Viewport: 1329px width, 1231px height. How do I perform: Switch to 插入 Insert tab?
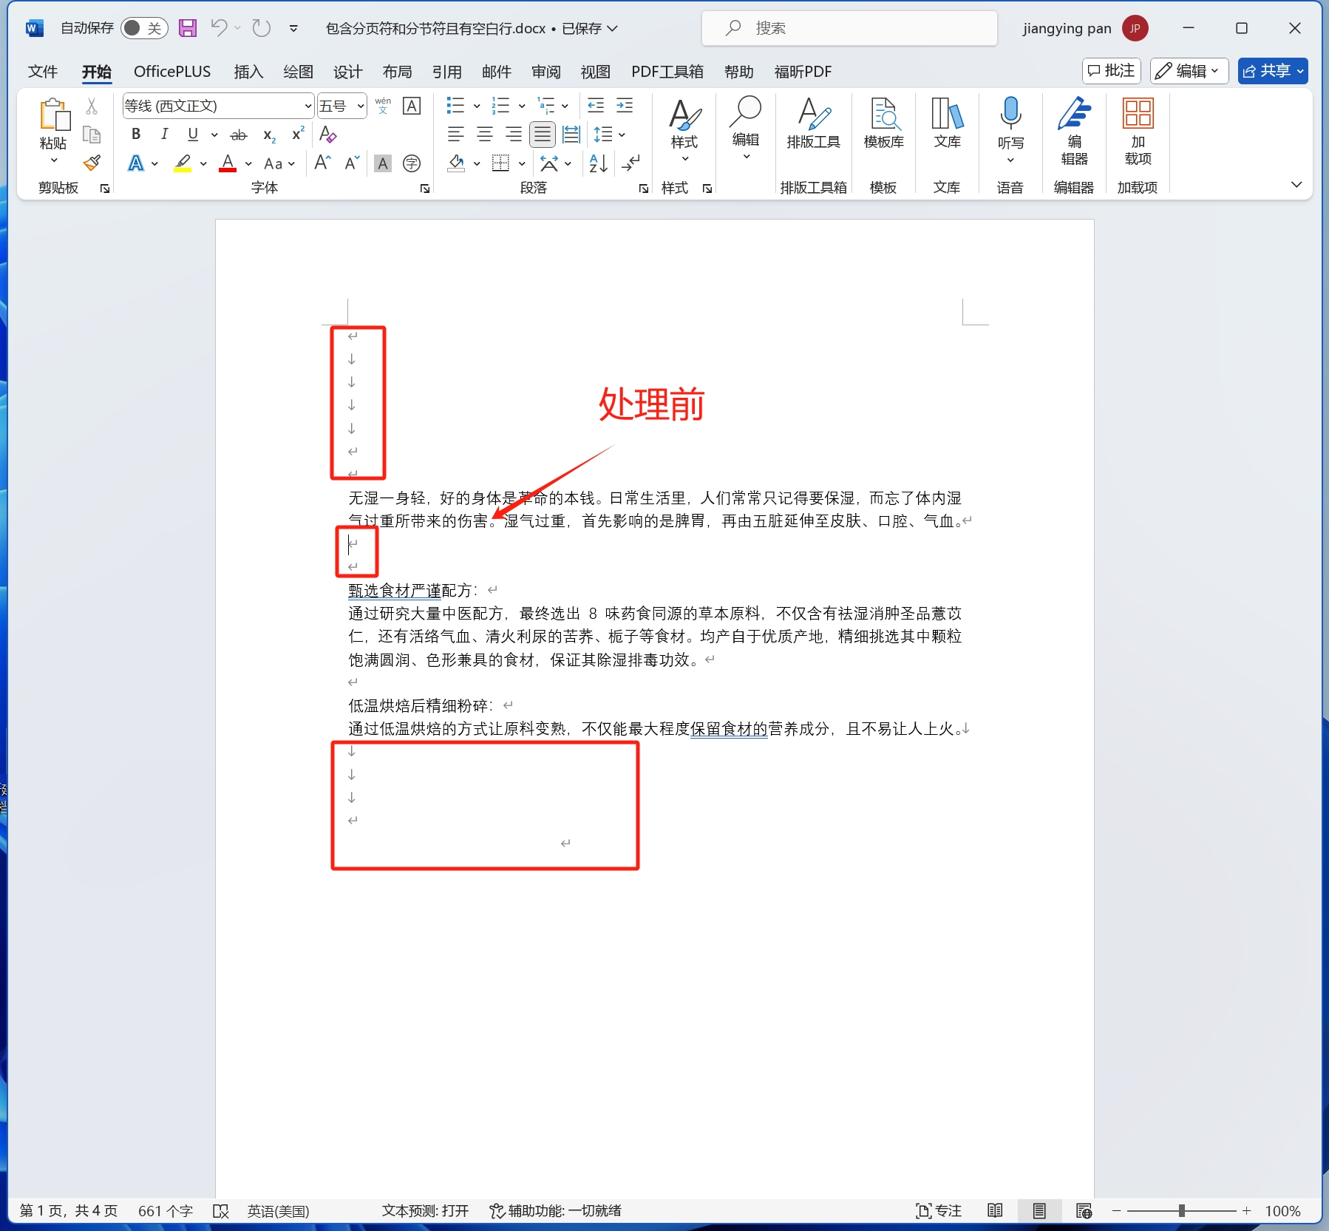tap(248, 72)
